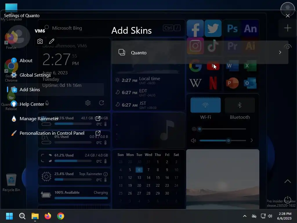
Task: Open the Windows Start menu
Action: pyautogui.click(x=9, y=216)
